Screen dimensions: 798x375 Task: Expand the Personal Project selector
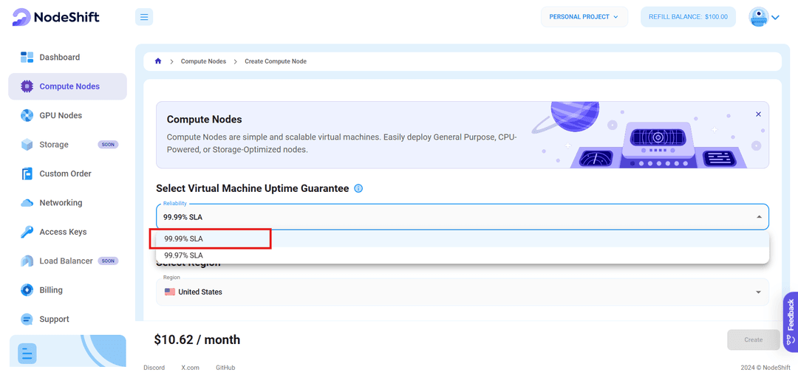tap(584, 17)
